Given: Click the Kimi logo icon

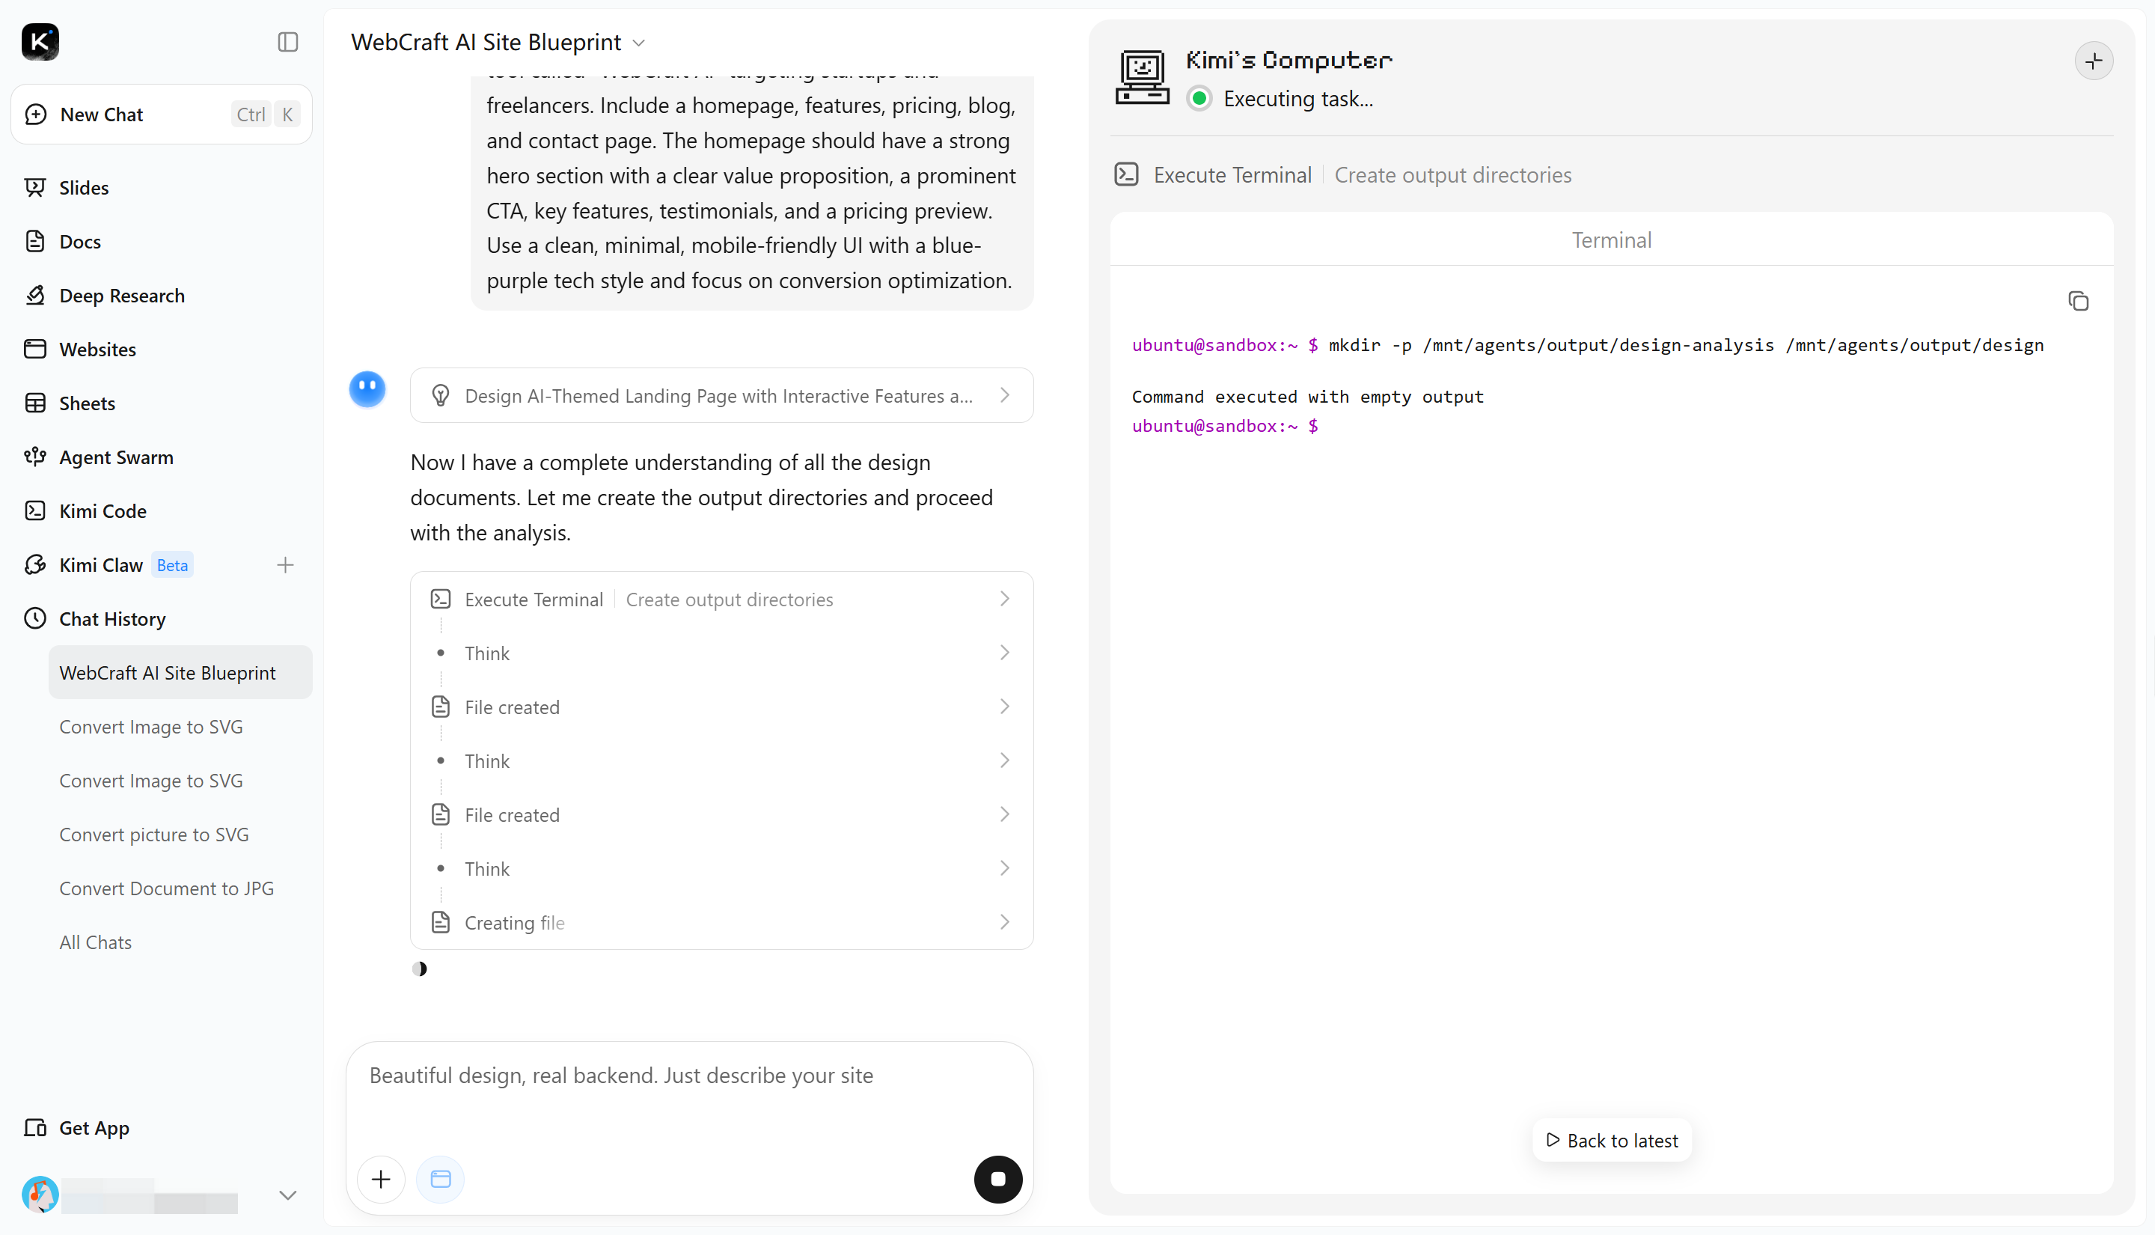Looking at the screenshot, I should pos(40,42).
